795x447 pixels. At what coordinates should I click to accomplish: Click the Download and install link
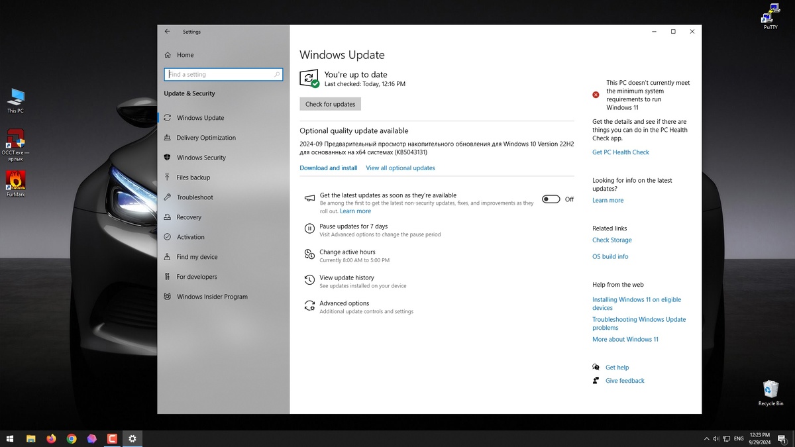(x=329, y=168)
